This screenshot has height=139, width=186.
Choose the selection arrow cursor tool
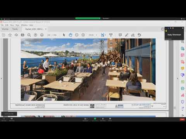[x=64, y=35]
